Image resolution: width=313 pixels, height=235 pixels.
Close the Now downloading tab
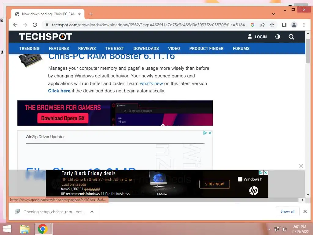[79, 14]
